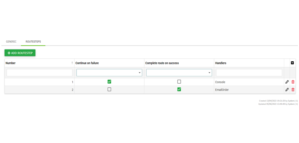Click the plus icon on Add Routestep
Viewport: 299px width, 143px height.
point(9,53)
